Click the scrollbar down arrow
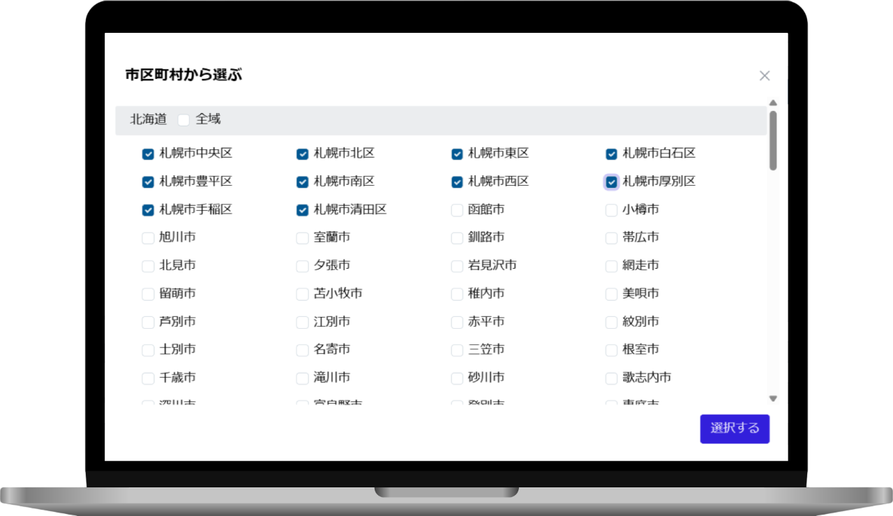 (x=773, y=398)
